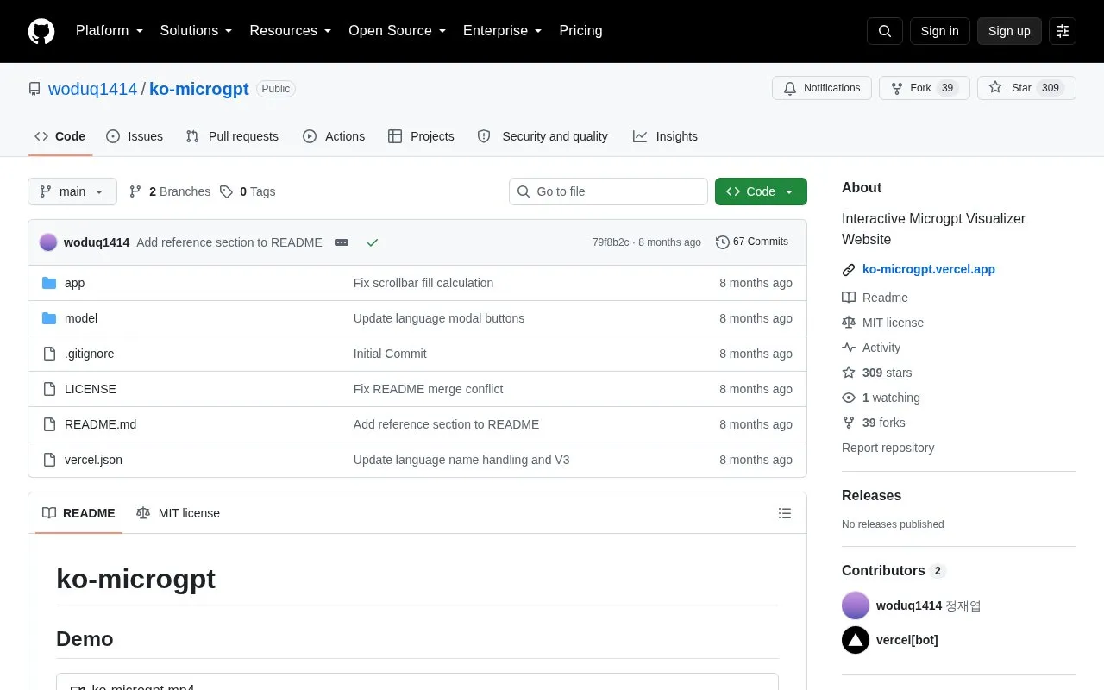Image resolution: width=1104 pixels, height=690 pixels.
Task: View the 2 Branches link
Action: 170,191
